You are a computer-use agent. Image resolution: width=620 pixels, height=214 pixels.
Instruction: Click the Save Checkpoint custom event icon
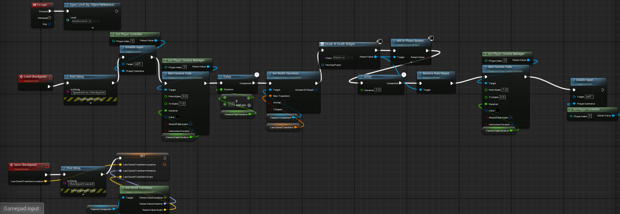[12, 165]
